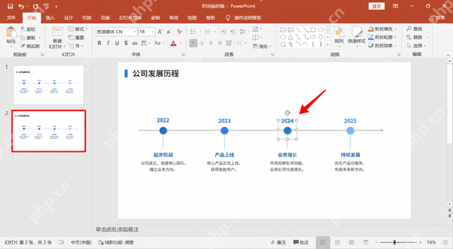Pick the right arrow shape in gallery
The image size is (453, 249).
pos(313,37)
